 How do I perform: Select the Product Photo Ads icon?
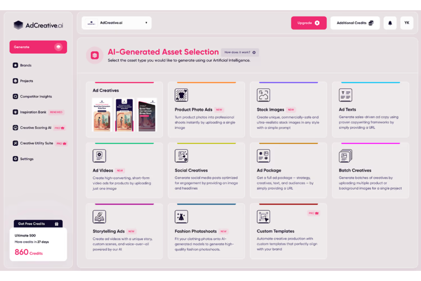tap(181, 95)
